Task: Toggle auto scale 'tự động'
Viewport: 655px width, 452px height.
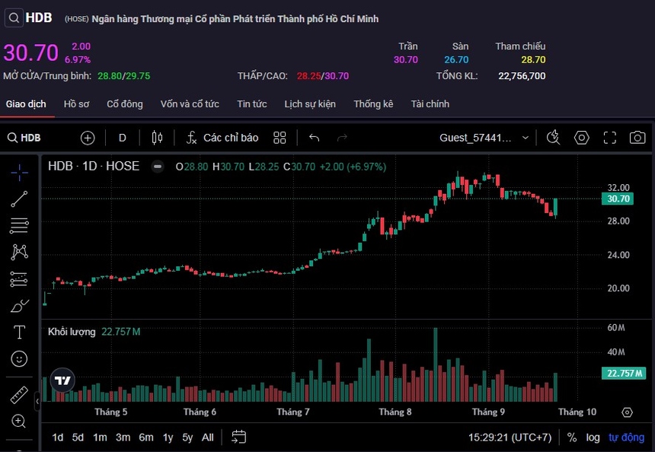Action: [626, 438]
